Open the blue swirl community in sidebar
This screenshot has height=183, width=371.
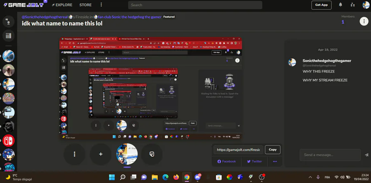[9, 56]
